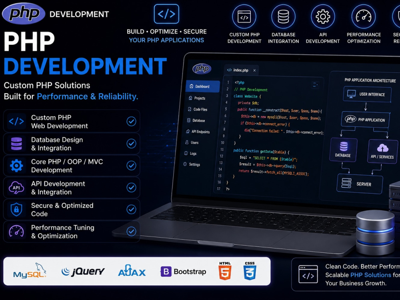Click the jQuery logo
This screenshot has height=300, width=400.
click(x=83, y=272)
